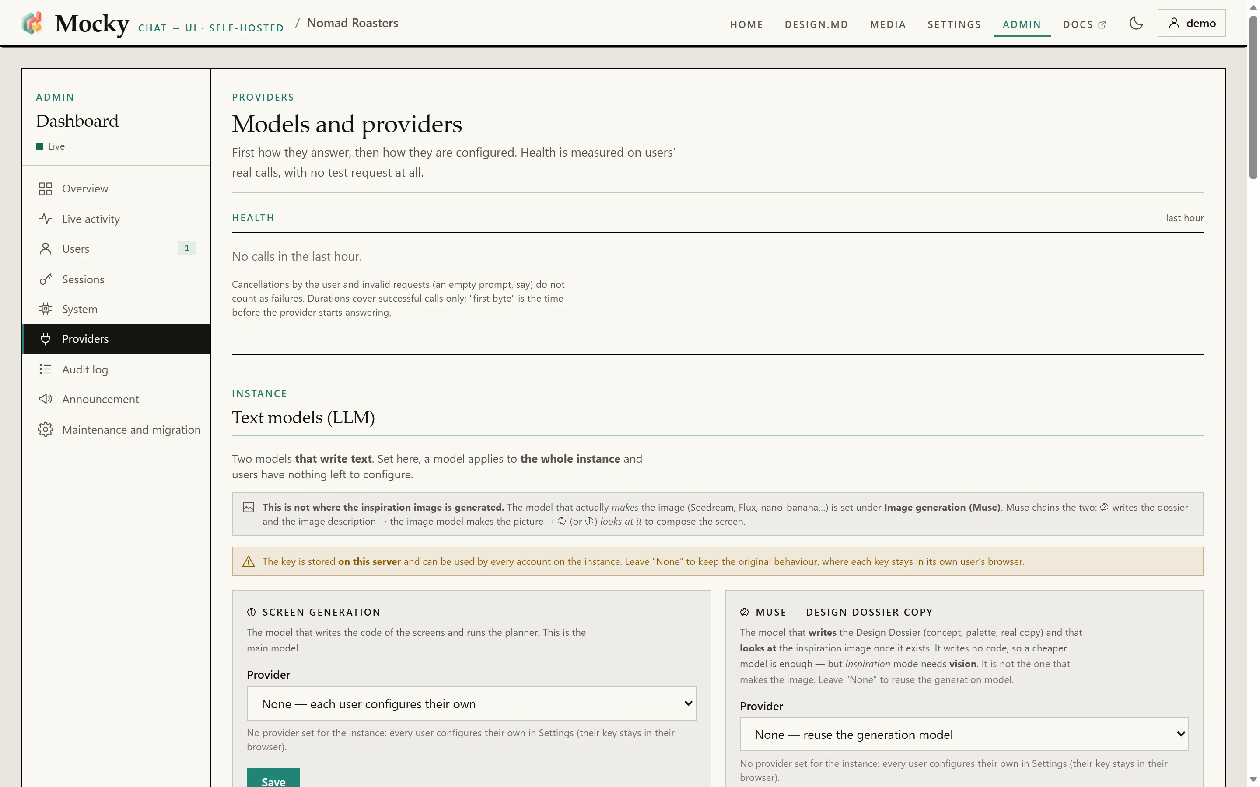Viewport: 1260px width, 787px height.
Task: Click the Maintenance and migration gear icon
Action: click(45, 429)
